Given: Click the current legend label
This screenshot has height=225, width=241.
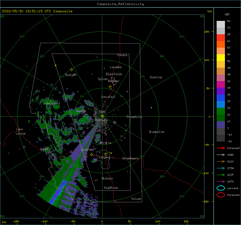Looking at the screenshot, I should coord(233,188).
